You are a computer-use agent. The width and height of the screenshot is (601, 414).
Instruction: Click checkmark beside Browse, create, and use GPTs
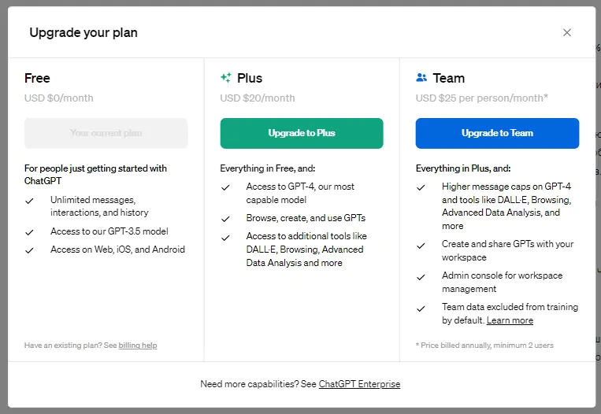click(x=225, y=219)
